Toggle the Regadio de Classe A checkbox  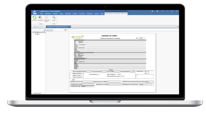[83, 73]
